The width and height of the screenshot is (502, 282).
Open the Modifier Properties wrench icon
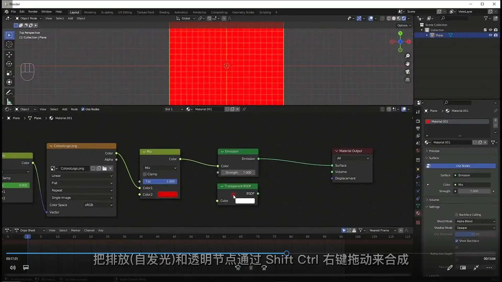418,177
